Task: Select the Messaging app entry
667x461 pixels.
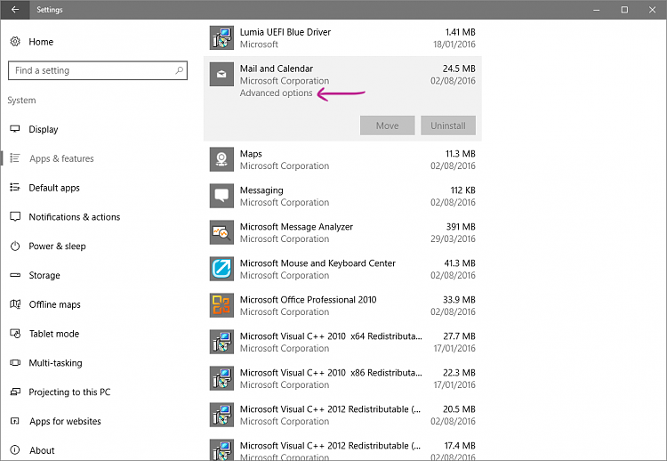Action: tap(342, 196)
